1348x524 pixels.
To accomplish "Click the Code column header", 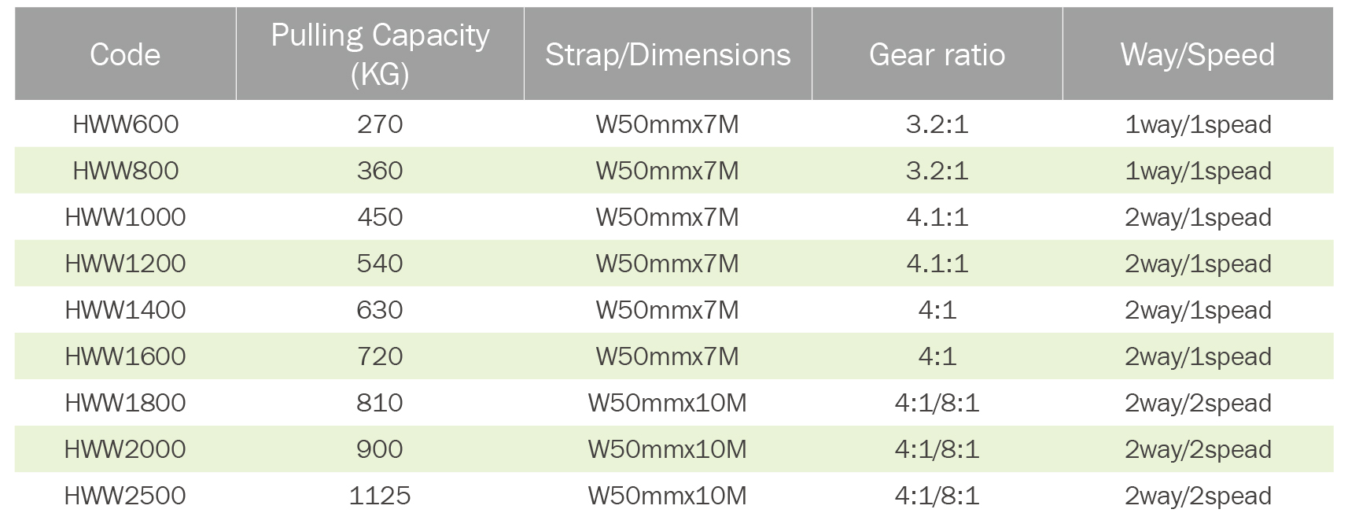I will pyautogui.click(x=125, y=54).
